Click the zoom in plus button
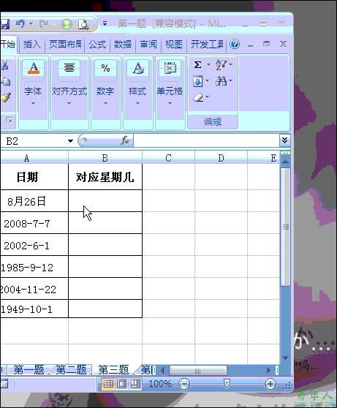337x408 pixels. 270,384
